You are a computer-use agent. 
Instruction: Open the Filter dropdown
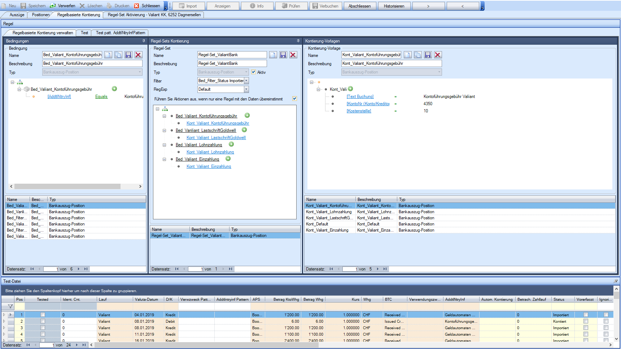(246, 81)
